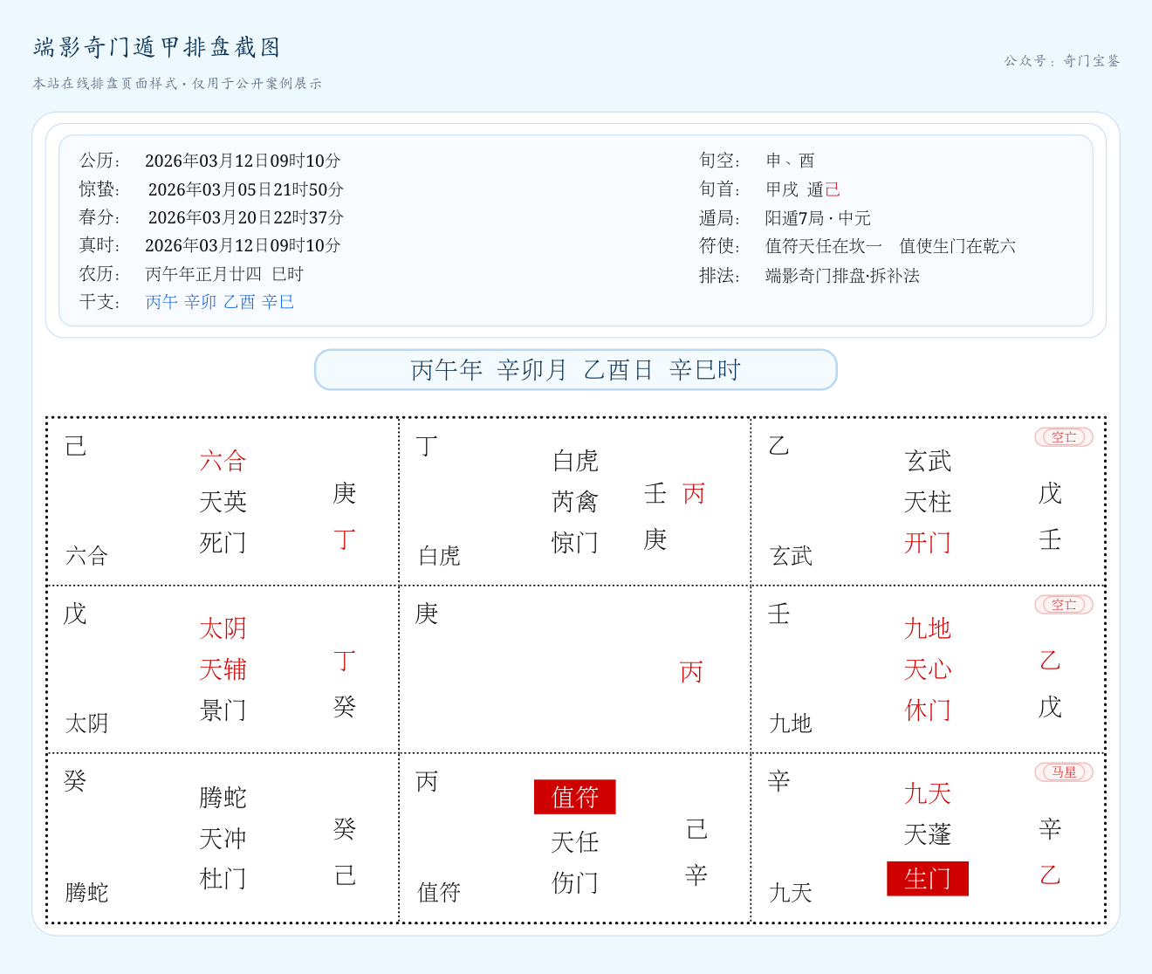Select the 真时 row date value
The width and height of the screenshot is (1152, 974).
[243, 245]
